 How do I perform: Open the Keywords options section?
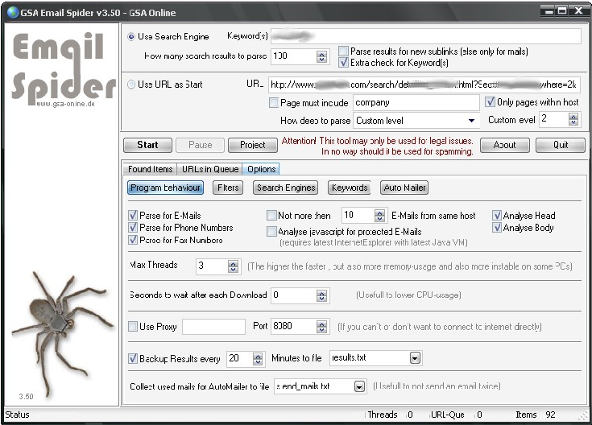[350, 188]
